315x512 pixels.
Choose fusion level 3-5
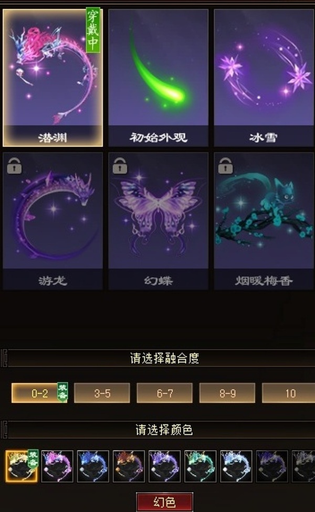(x=102, y=393)
